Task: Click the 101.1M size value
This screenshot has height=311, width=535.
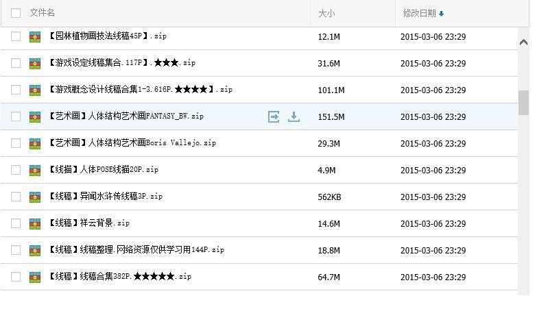Action: (x=331, y=90)
